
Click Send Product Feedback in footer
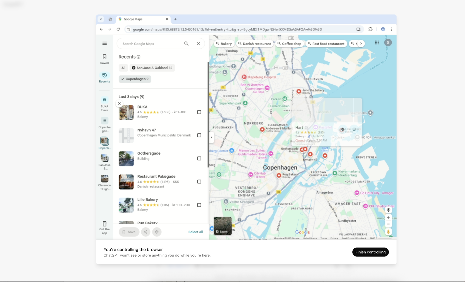354,238
